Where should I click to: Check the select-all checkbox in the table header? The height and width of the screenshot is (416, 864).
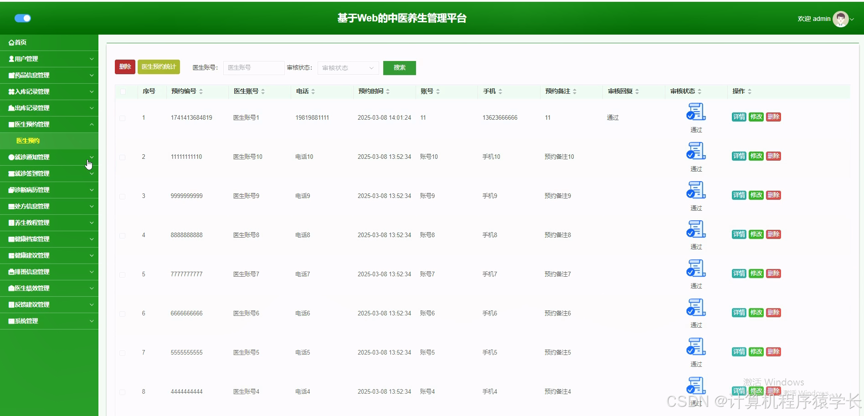click(122, 92)
